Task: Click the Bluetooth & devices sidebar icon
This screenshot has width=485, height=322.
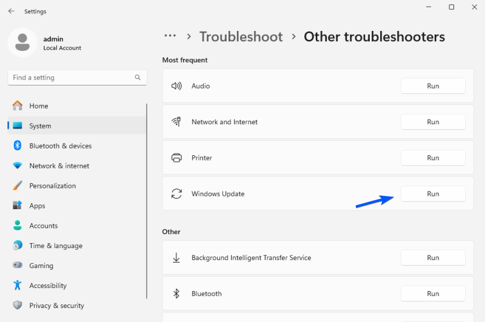Action: click(x=18, y=146)
